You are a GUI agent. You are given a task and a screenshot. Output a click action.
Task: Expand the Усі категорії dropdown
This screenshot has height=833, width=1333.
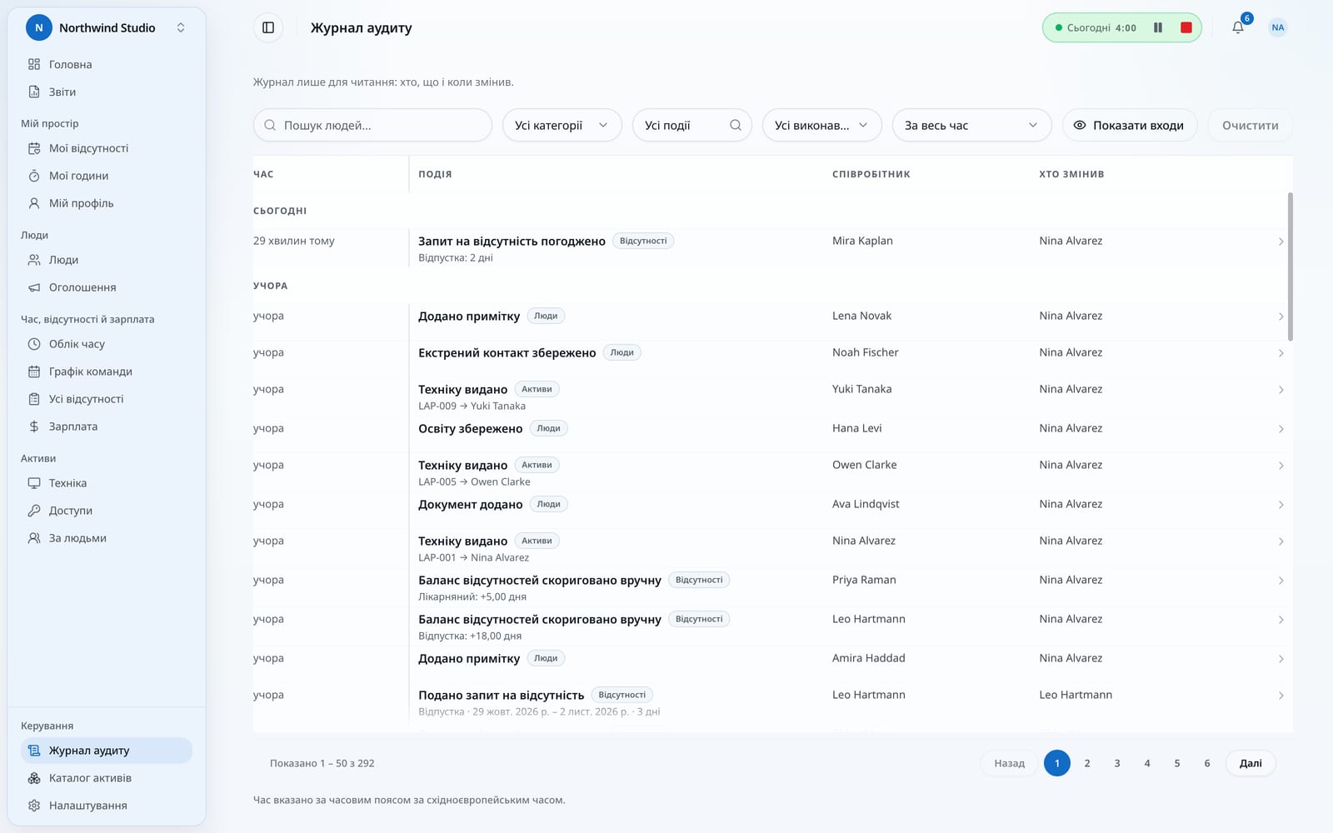pos(562,125)
